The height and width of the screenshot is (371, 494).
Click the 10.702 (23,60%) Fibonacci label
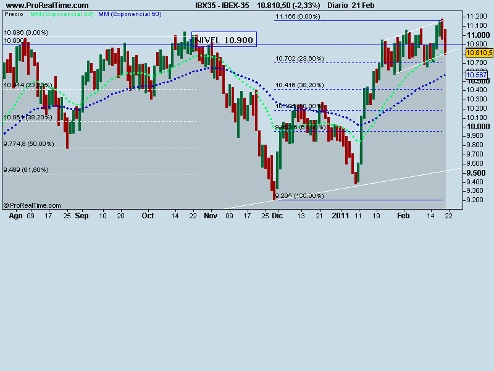[x=299, y=58]
